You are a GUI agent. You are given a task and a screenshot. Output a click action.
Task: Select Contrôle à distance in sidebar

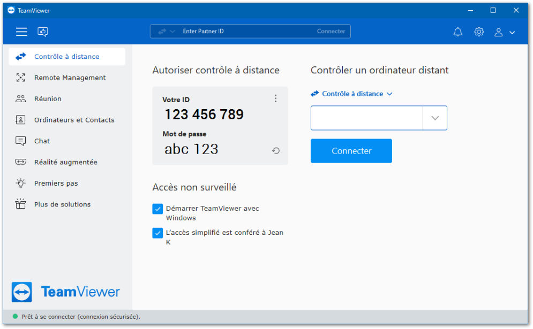point(67,56)
